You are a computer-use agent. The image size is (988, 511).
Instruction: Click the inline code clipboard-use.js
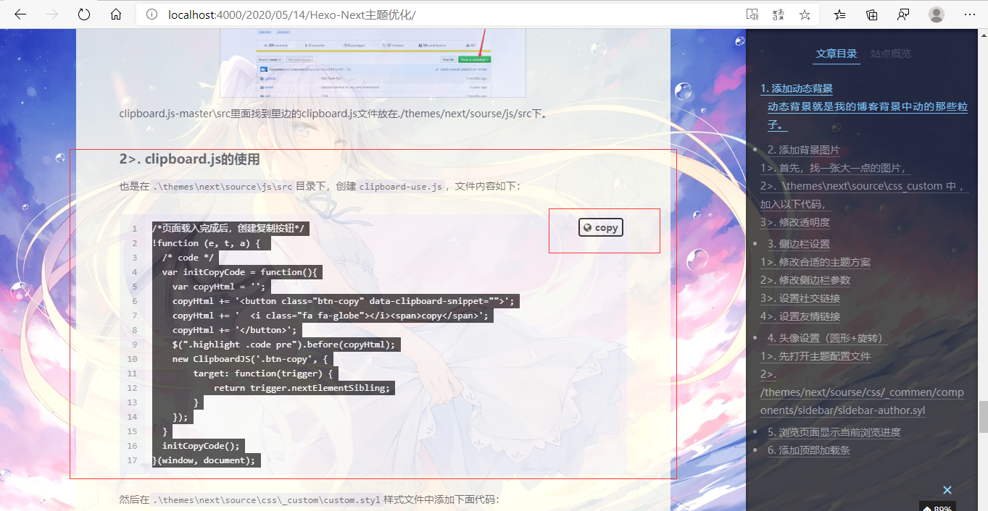coord(400,187)
